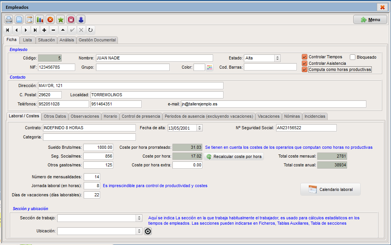Click the blue user silhouette icon
391x245 pixels.
pos(81,20)
